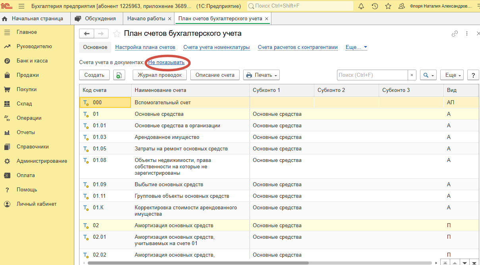Click the notifications bell icon
480x265 pixels.
pyautogui.click(x=361, y=6)
